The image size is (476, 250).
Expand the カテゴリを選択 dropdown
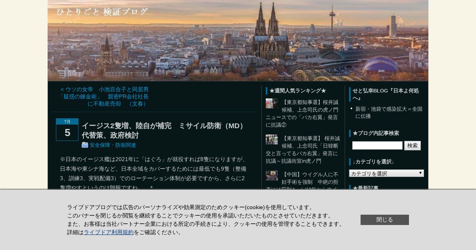[386, 173]
